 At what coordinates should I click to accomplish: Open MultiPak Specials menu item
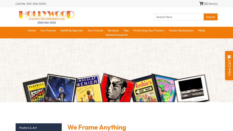(x=72, y=31)
